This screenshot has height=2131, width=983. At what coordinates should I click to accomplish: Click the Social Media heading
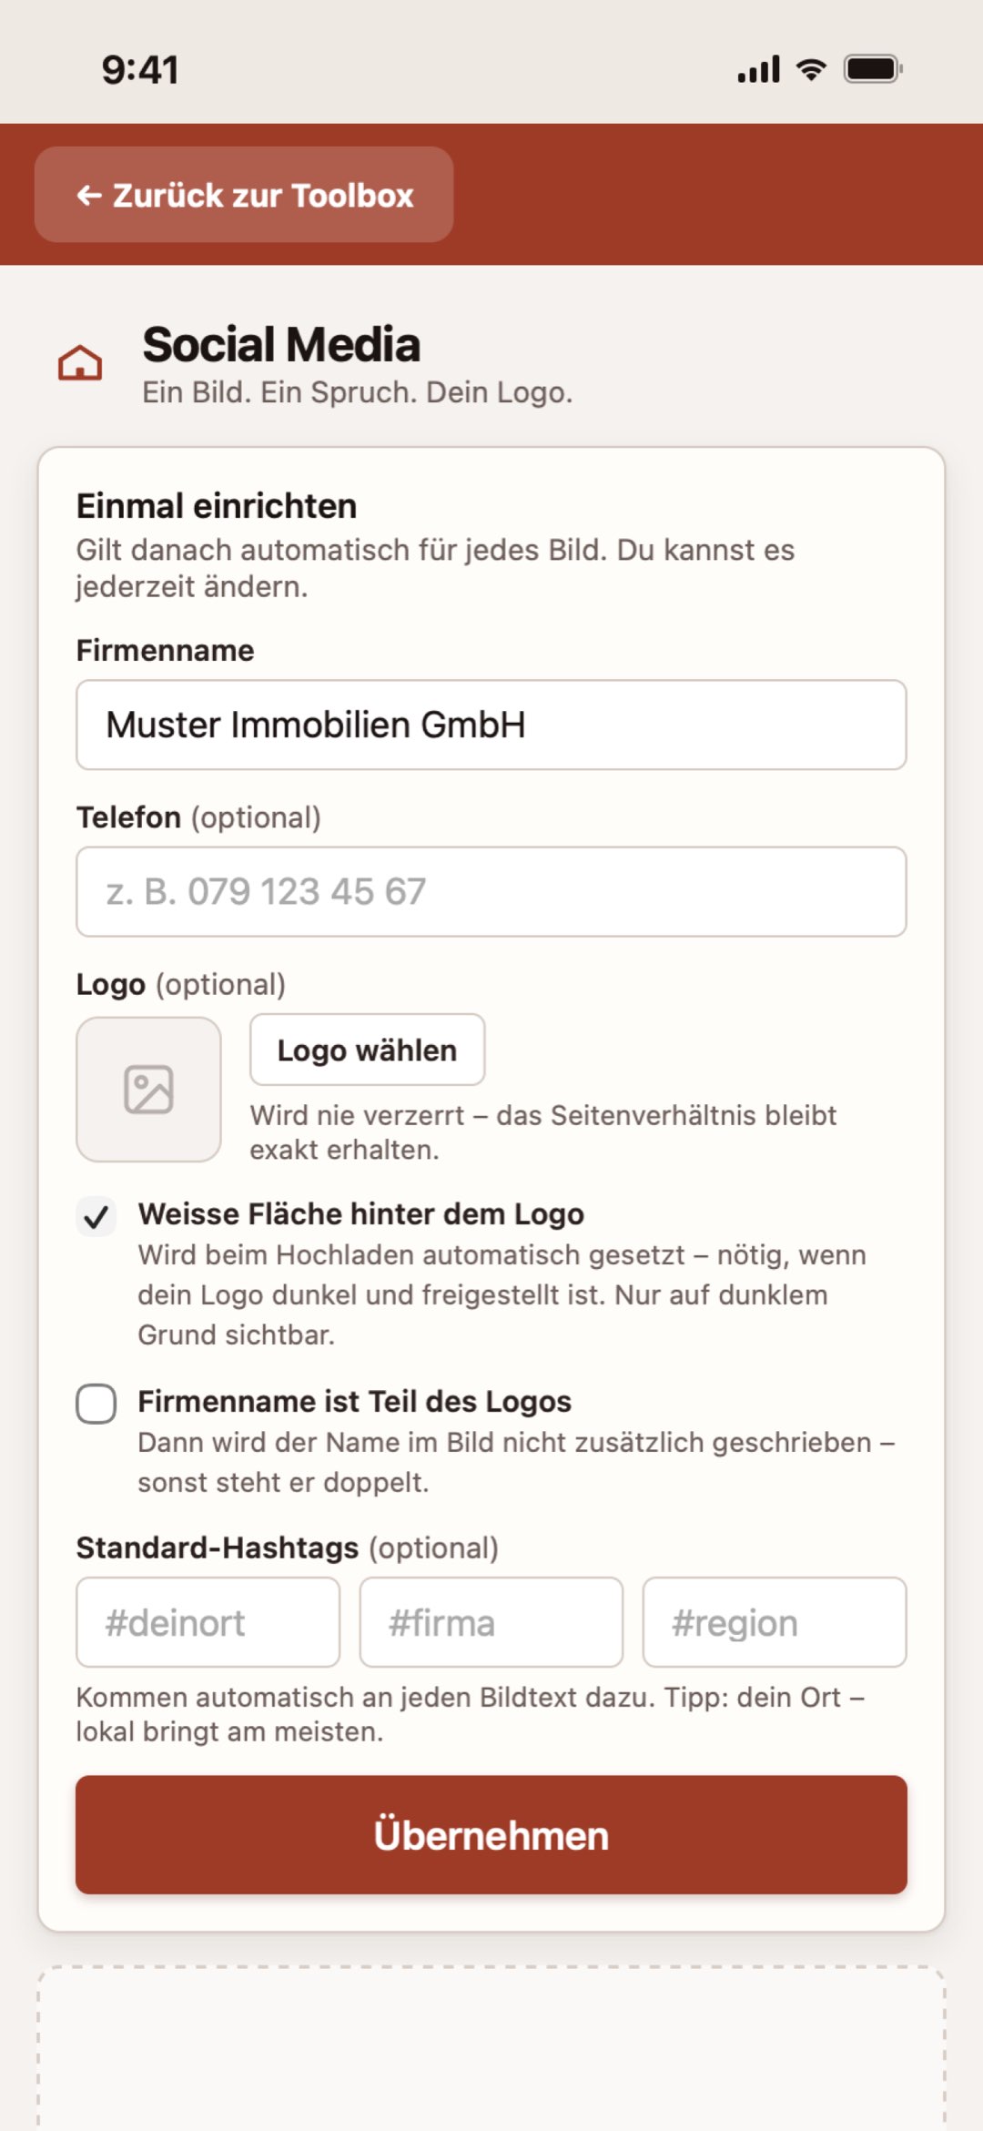281,345
